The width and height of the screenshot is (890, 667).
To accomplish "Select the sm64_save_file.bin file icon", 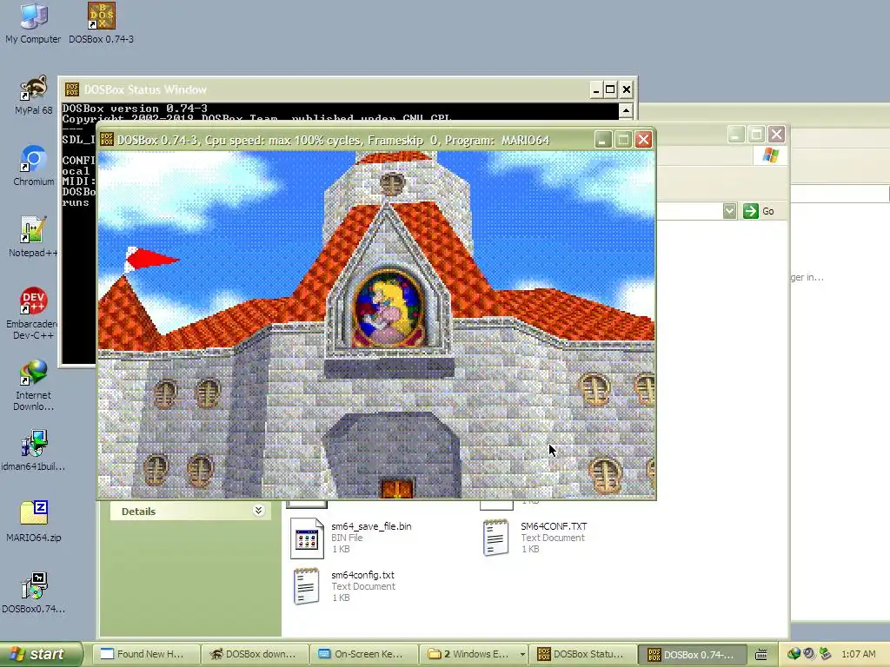I will pos(307,538).
